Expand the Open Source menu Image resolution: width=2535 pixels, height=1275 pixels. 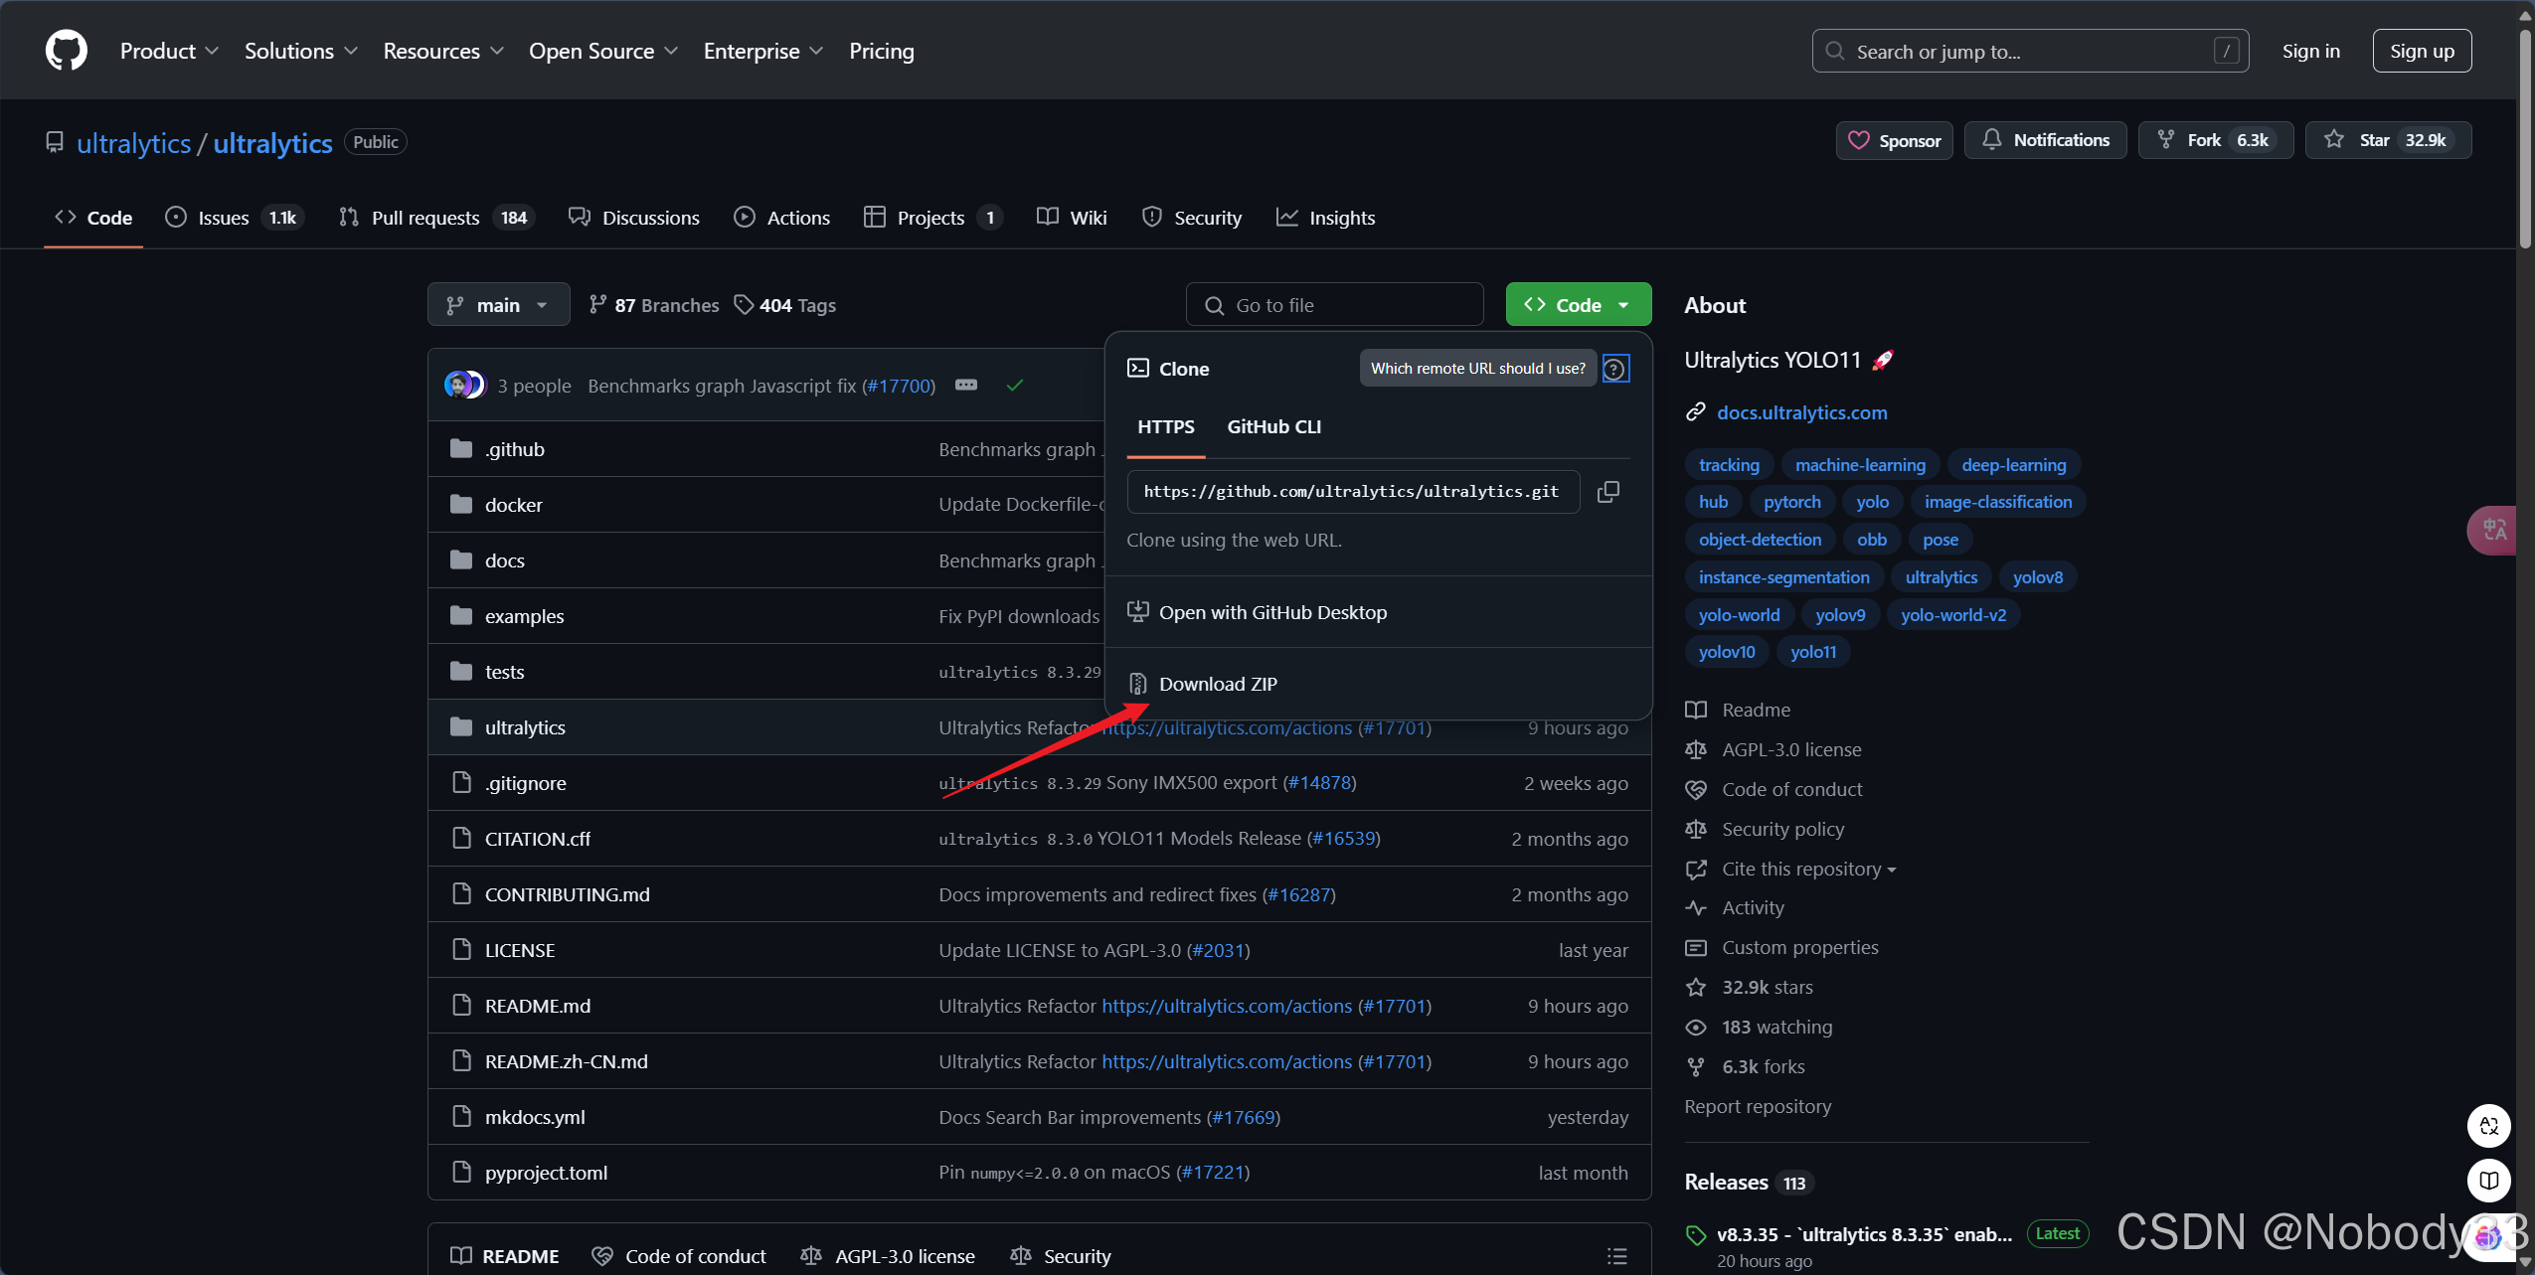[x=602, y=51]
